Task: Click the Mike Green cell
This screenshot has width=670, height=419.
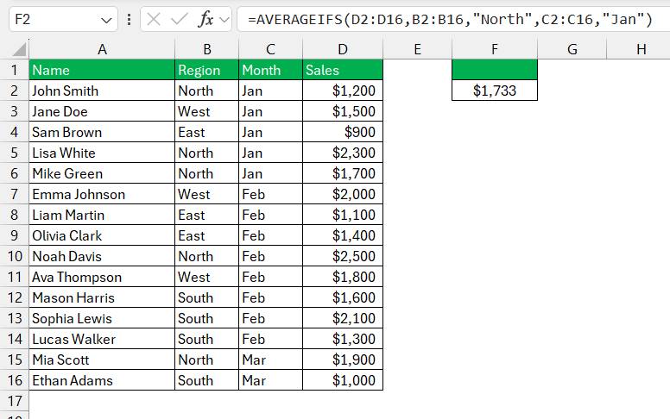Action: (102, 173)
